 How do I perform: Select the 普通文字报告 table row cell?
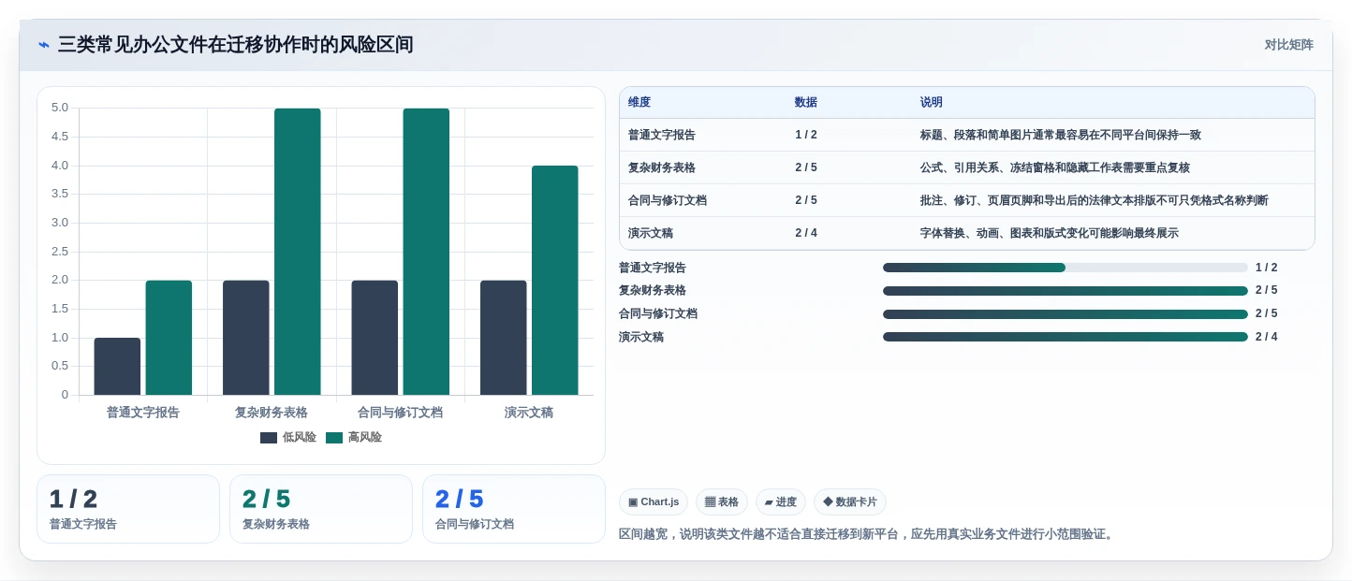[x=662, y=135]
